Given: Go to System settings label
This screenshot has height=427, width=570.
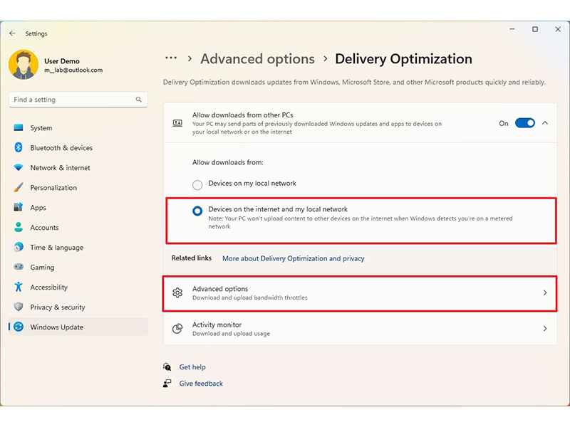Looking at the screenshot, I should (x=41, y=128).
